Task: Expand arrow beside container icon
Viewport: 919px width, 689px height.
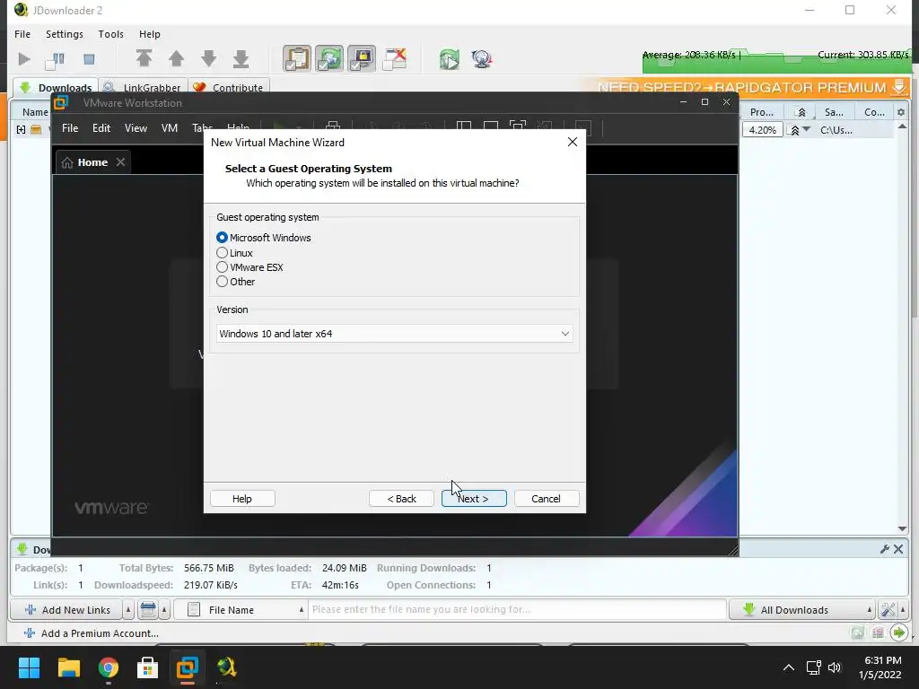Action: (x=164, y=609)
